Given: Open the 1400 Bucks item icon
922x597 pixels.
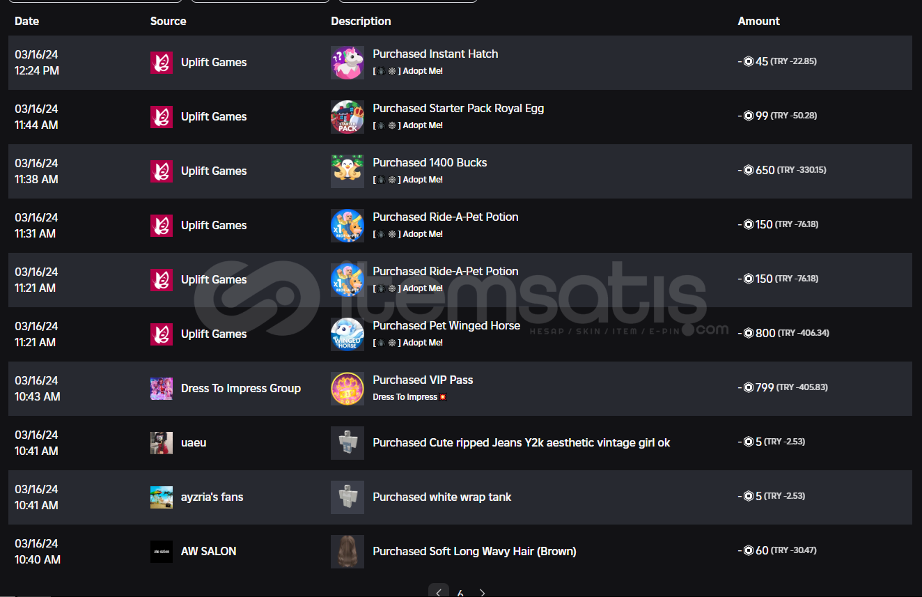Looking at the screenshot, I should pyautogui.click(x=347, y=171).
